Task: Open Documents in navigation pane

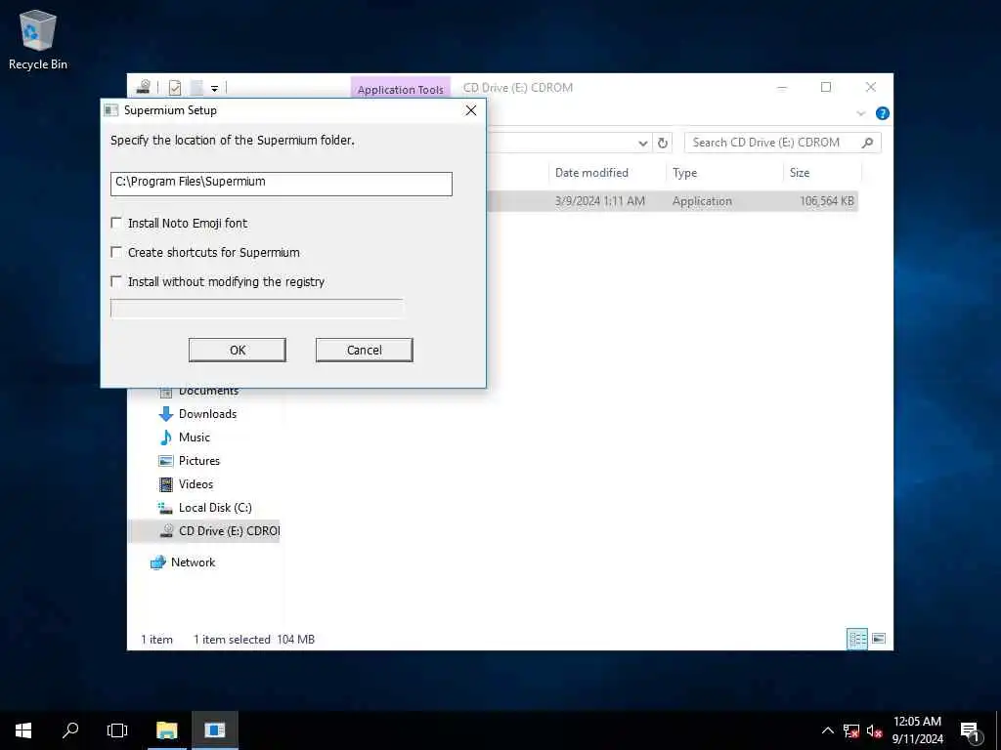Action: pos(208,391)
